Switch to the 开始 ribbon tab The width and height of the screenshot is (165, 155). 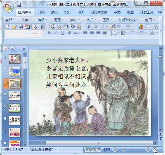[x=41, y=12]
